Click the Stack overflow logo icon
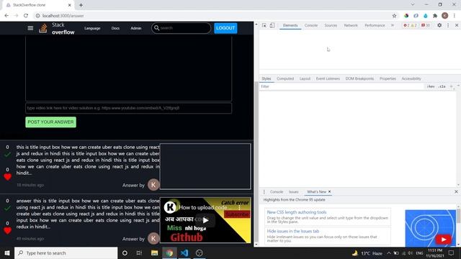Image resolution: width=461 pixels, height=259 pixels. (43, 28)
